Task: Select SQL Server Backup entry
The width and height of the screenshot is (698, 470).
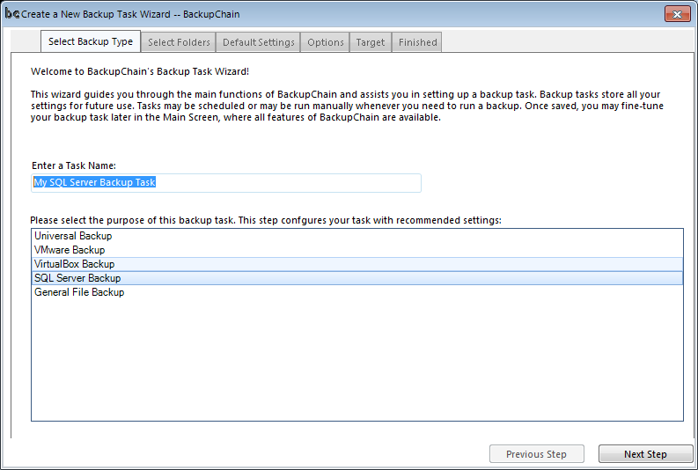Action: (x=357, y=278)
